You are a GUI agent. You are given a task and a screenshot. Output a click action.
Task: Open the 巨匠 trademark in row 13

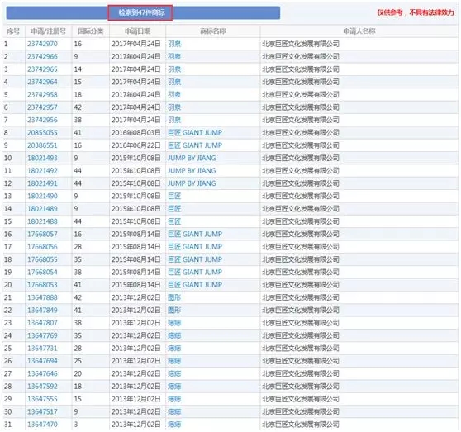pyautogui.click(x=174, y=196)
